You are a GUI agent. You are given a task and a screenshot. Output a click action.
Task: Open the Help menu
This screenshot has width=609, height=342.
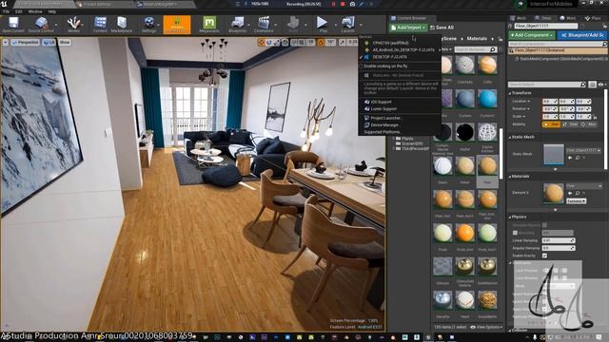[x=52, y=11]
